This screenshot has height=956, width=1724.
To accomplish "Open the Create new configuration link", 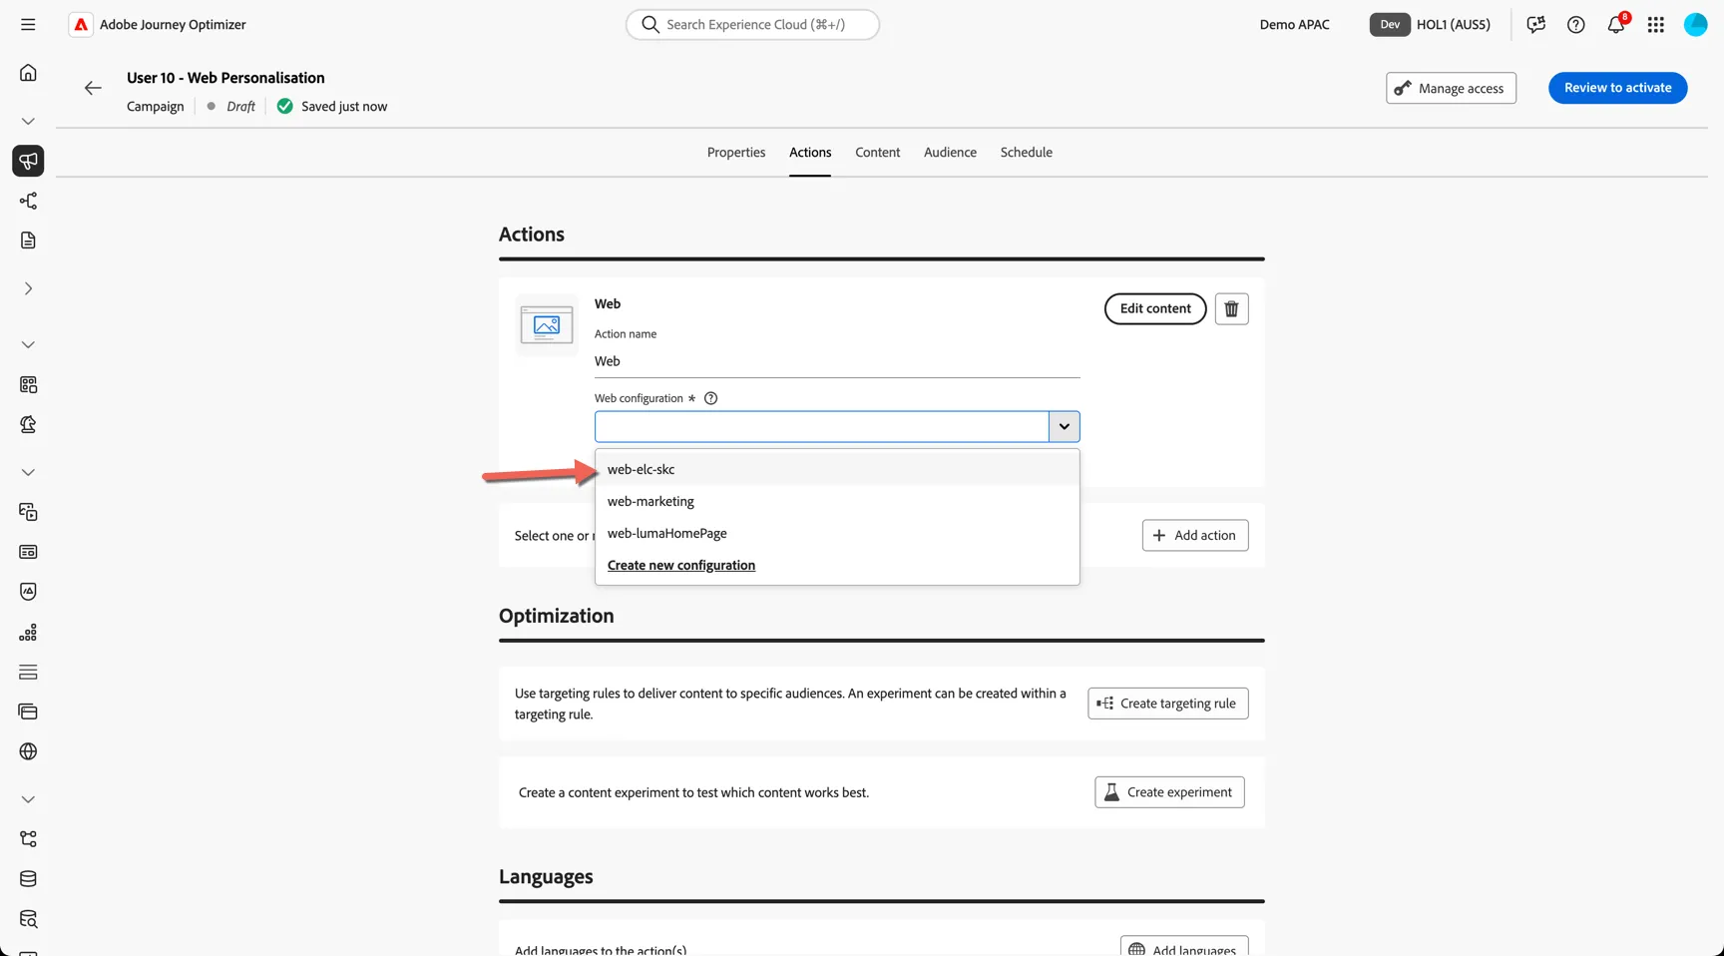I will click(x=681, y=565).
